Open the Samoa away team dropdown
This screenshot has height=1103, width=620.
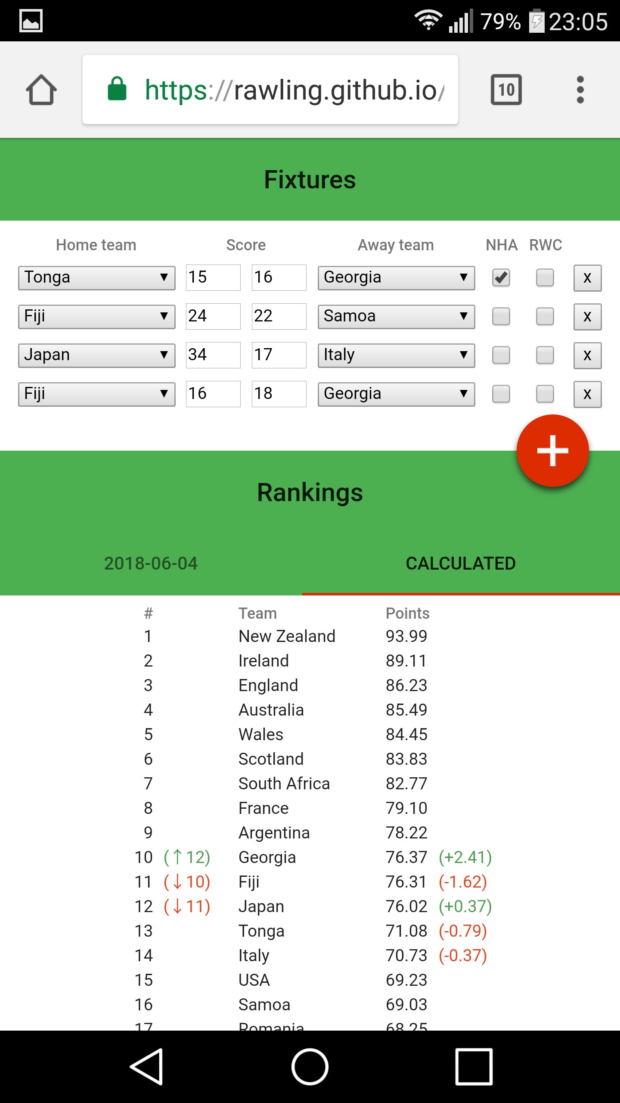[x=396, y=316]
